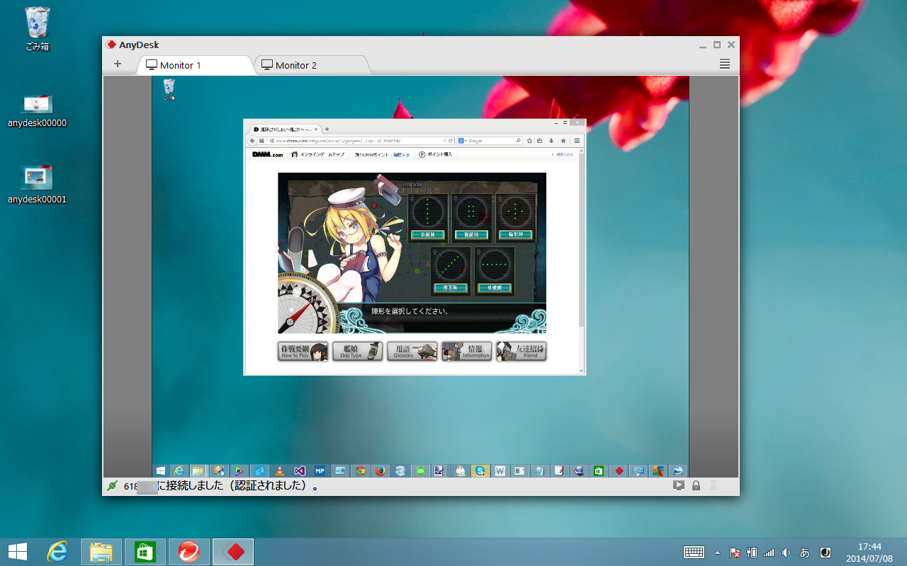Launch Internet Explorer from local taskbar
This screenshot has width=907, height=566.
57,552
